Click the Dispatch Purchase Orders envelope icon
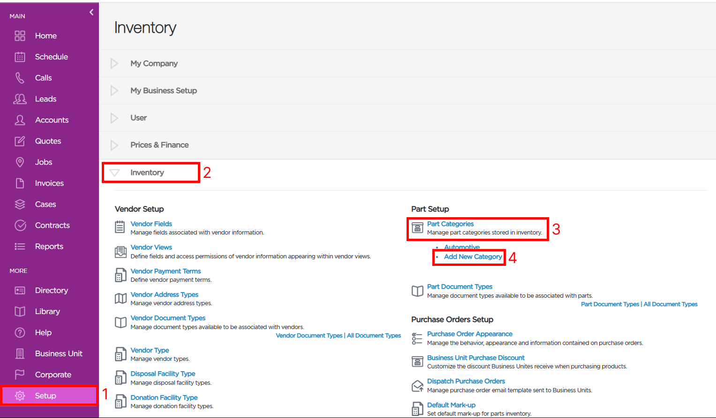The image size is (716, 418). pyautogui.click(x=417, y=386)
